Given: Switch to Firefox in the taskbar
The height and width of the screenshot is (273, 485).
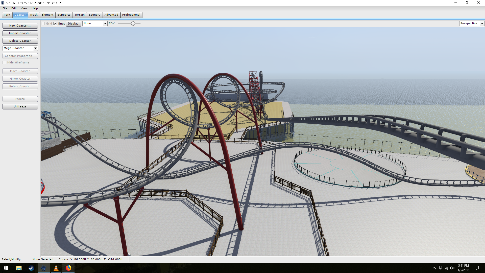Looking at the screenshot, I should 68,268.
